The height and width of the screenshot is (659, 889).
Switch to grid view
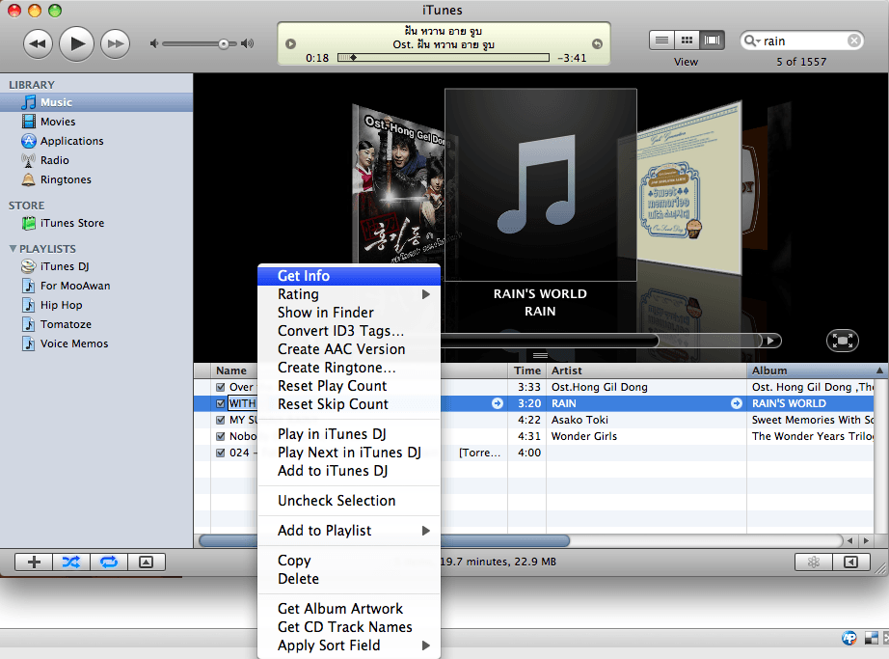pyautogui.click(x=687, y=41)
